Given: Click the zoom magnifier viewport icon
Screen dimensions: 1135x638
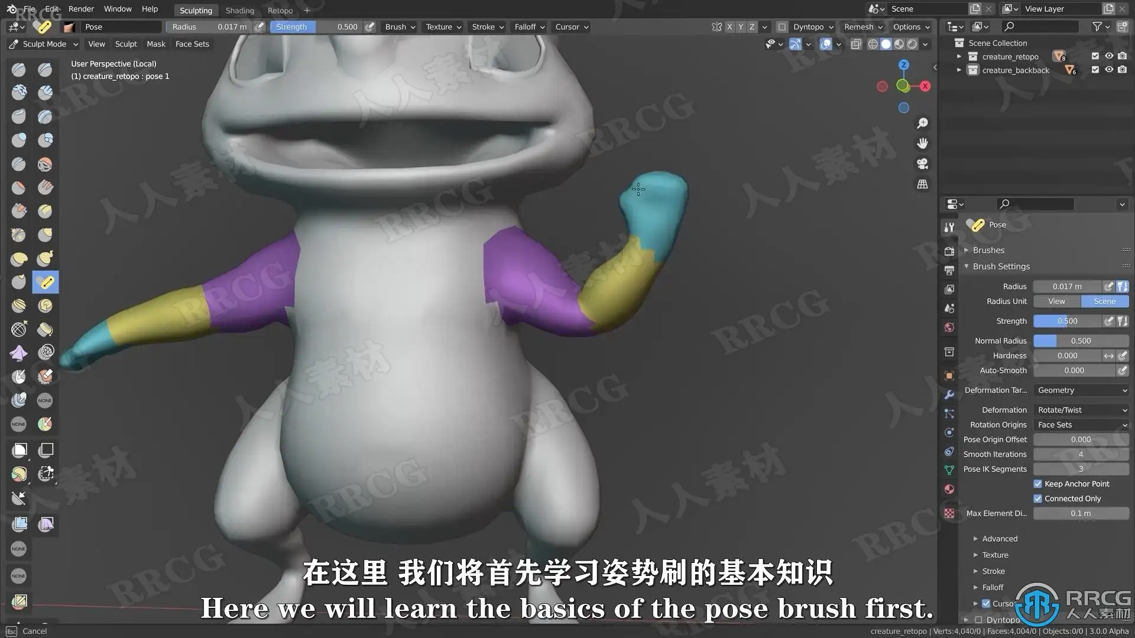Looking at the screenshot, I should pyautogui.click(x=922, y=123).
